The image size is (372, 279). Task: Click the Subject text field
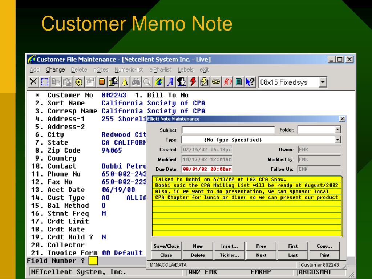(x=228, y=130)
